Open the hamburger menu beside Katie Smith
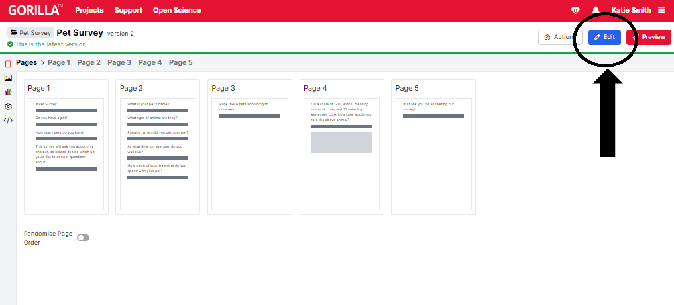 pyautogui.click(x=661, y=10)
